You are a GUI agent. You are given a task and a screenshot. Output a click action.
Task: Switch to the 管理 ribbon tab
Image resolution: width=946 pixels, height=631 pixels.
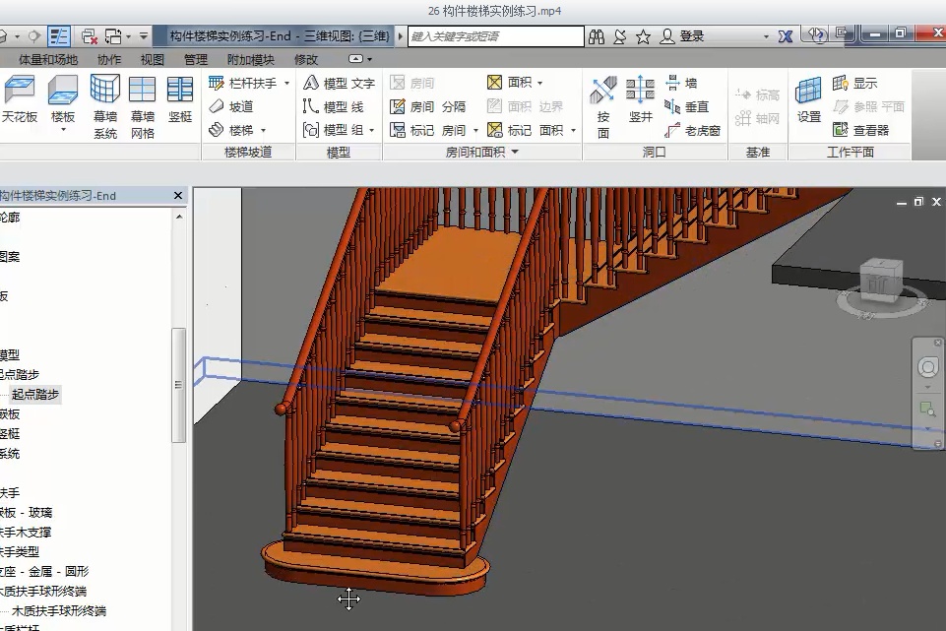click(x=196, y=60)
